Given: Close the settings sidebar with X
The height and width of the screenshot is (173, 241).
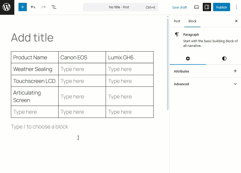Looking at the screenshot, I should click(x=236, y=21).
